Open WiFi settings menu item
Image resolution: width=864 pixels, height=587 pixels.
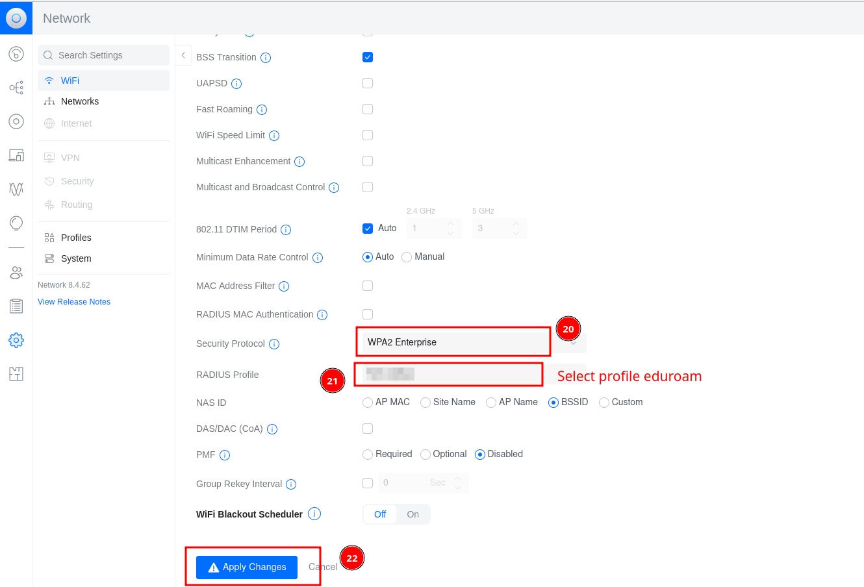tap(103, 81)
